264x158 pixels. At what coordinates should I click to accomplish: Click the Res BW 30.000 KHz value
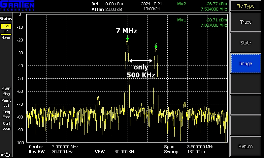click(62, 152)
